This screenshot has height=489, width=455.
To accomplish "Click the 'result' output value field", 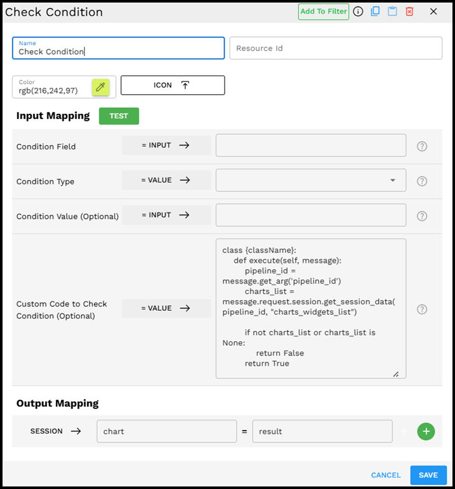I will 323,431.
